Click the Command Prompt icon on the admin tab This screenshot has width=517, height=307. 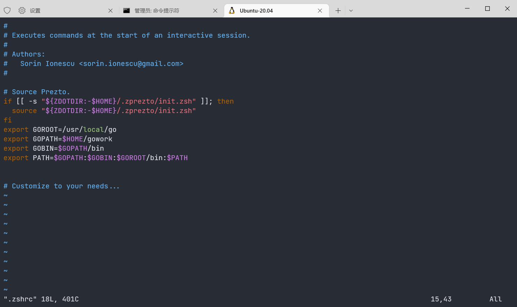(126, 10)
